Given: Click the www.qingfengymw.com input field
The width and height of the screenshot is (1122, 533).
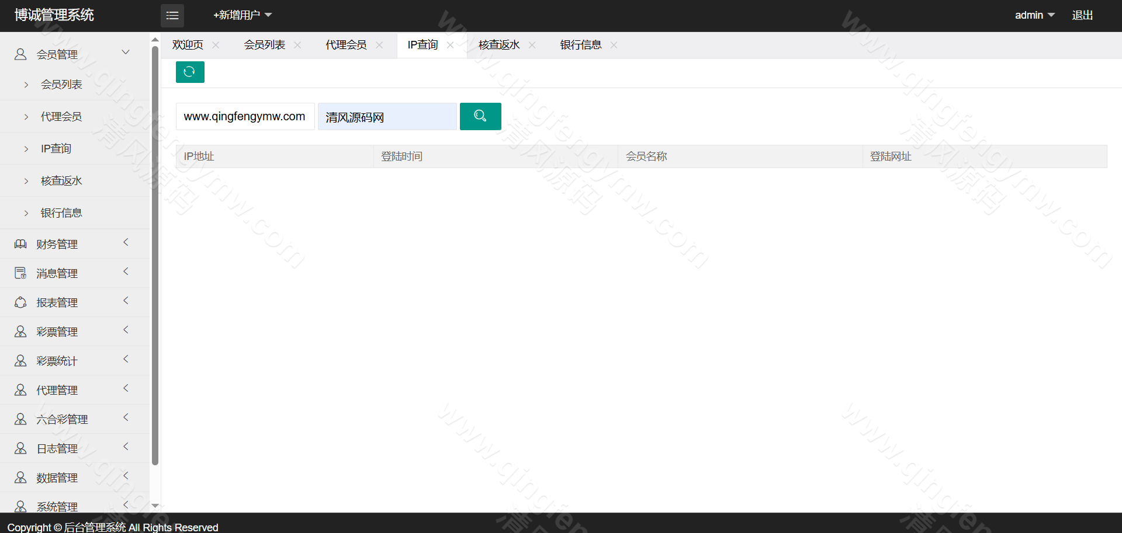Looking at the screenshot, I should pos(245,116).
